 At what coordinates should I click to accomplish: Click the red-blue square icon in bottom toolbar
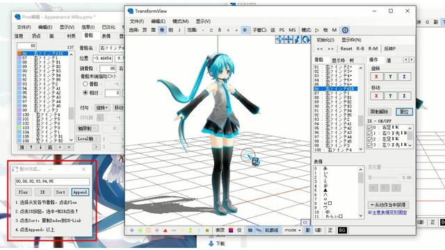[231, 231]
